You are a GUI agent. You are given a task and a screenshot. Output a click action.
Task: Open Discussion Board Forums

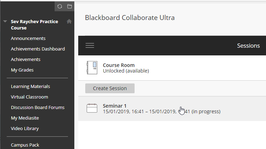[x=37, y=107]
